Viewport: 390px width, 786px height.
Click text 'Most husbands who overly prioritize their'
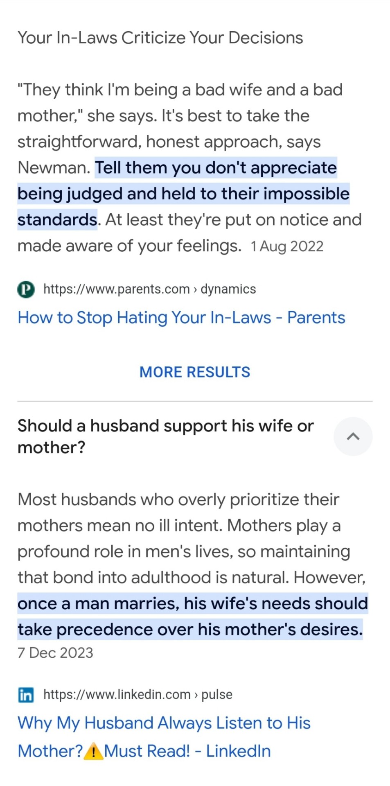[x=178, y=500]
